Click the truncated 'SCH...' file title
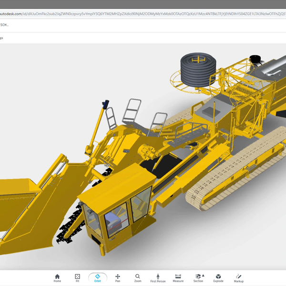 click(x=4, y=24)
